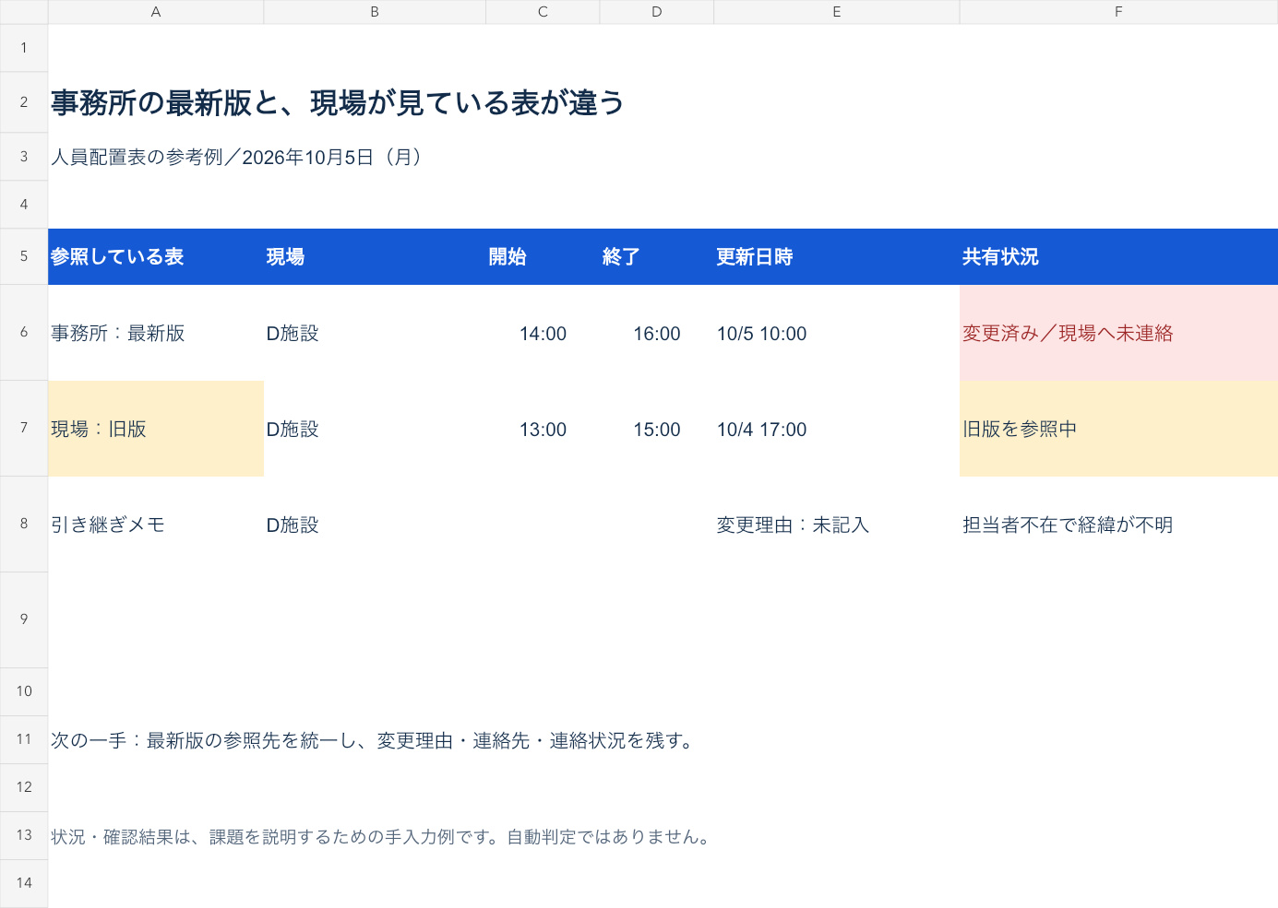Viewport: 1278px width, 908px height.
Task: Select column E header
Action: pos(837,12)
